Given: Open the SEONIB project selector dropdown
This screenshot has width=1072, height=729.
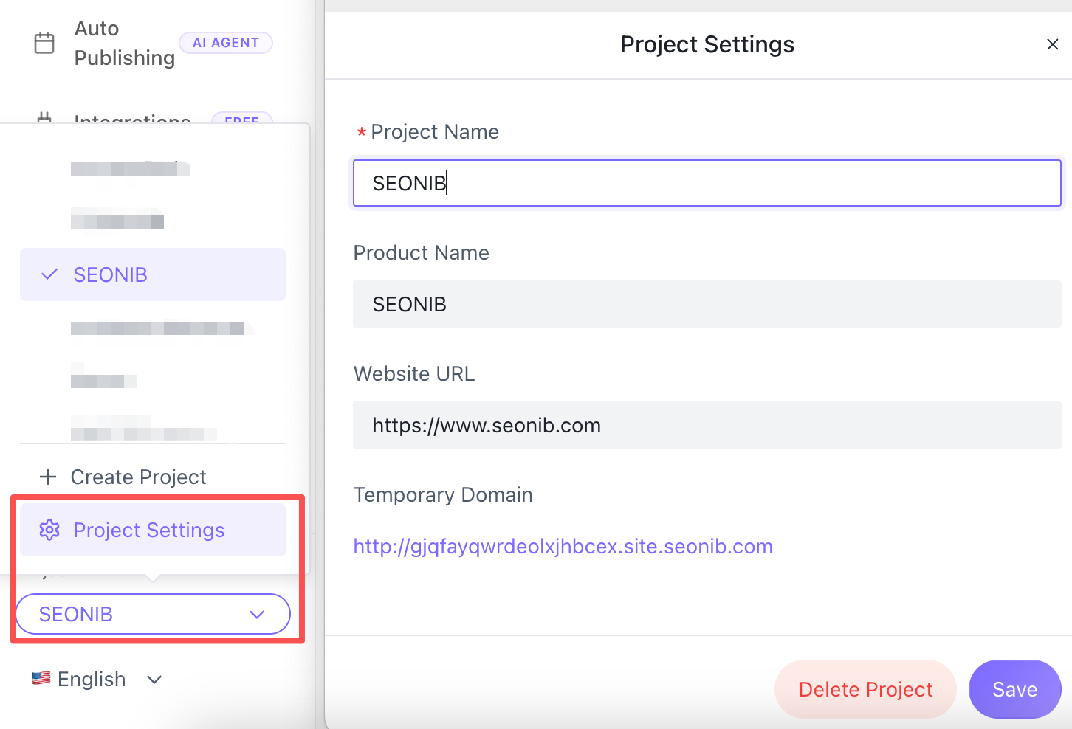Looking at the screenshot, I should pos(153,614).
